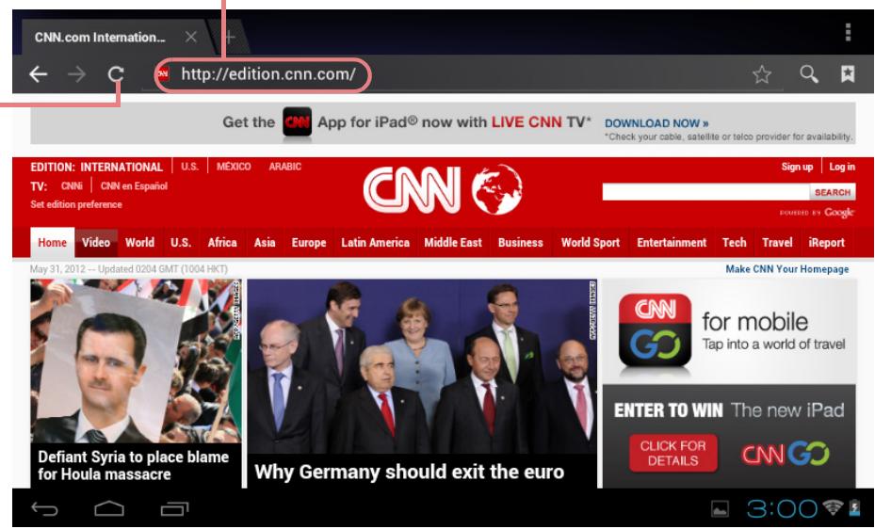875x529 pixels.
Task: Open the Video navigation tab
Action: coord(96,243)
